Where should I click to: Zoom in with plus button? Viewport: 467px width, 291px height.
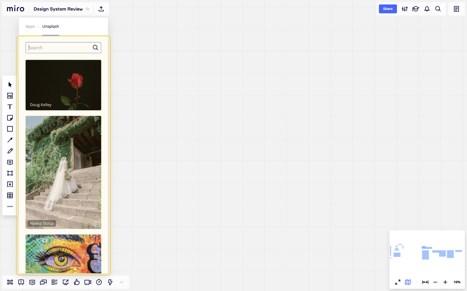coord(445,282)
